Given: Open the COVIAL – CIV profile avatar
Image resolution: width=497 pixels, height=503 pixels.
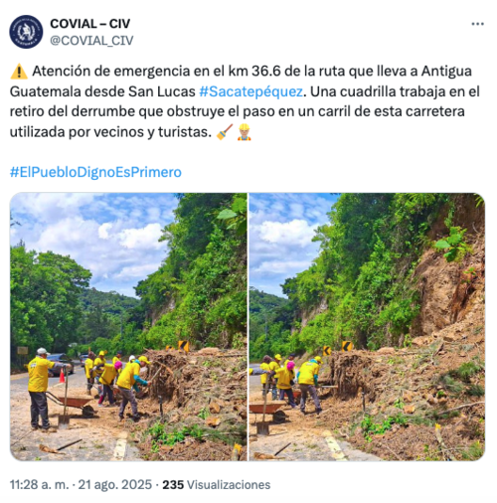Looking at the screenshot, I should click(x=26, y=32).
